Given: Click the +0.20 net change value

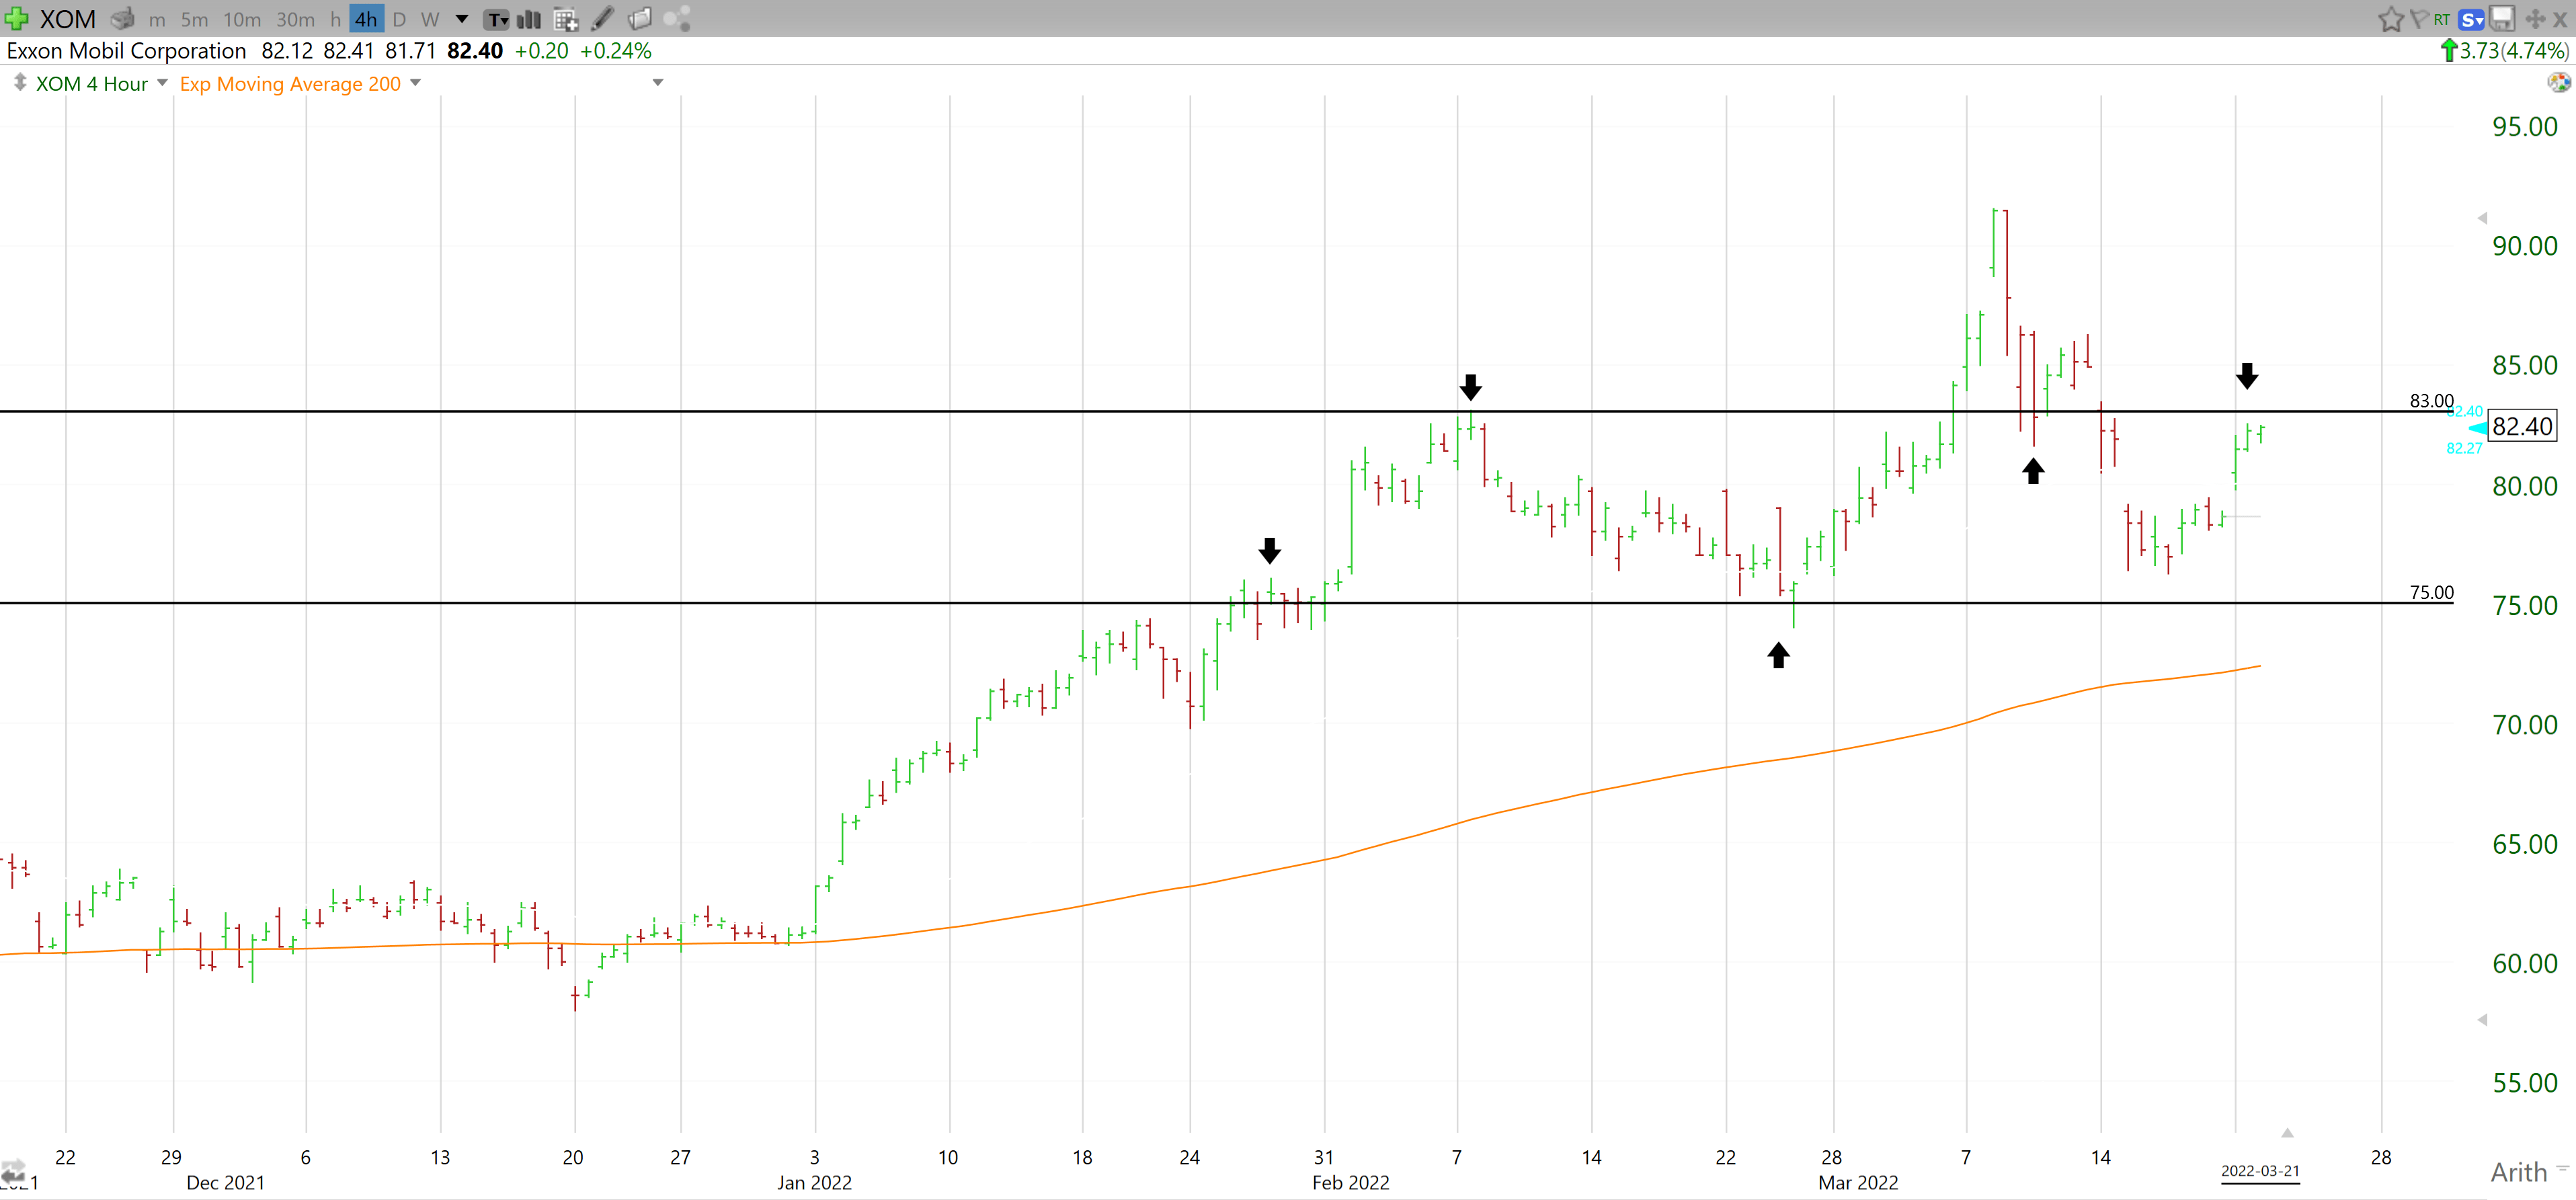Looking at the screenshot, I should [x=541, y=51].
